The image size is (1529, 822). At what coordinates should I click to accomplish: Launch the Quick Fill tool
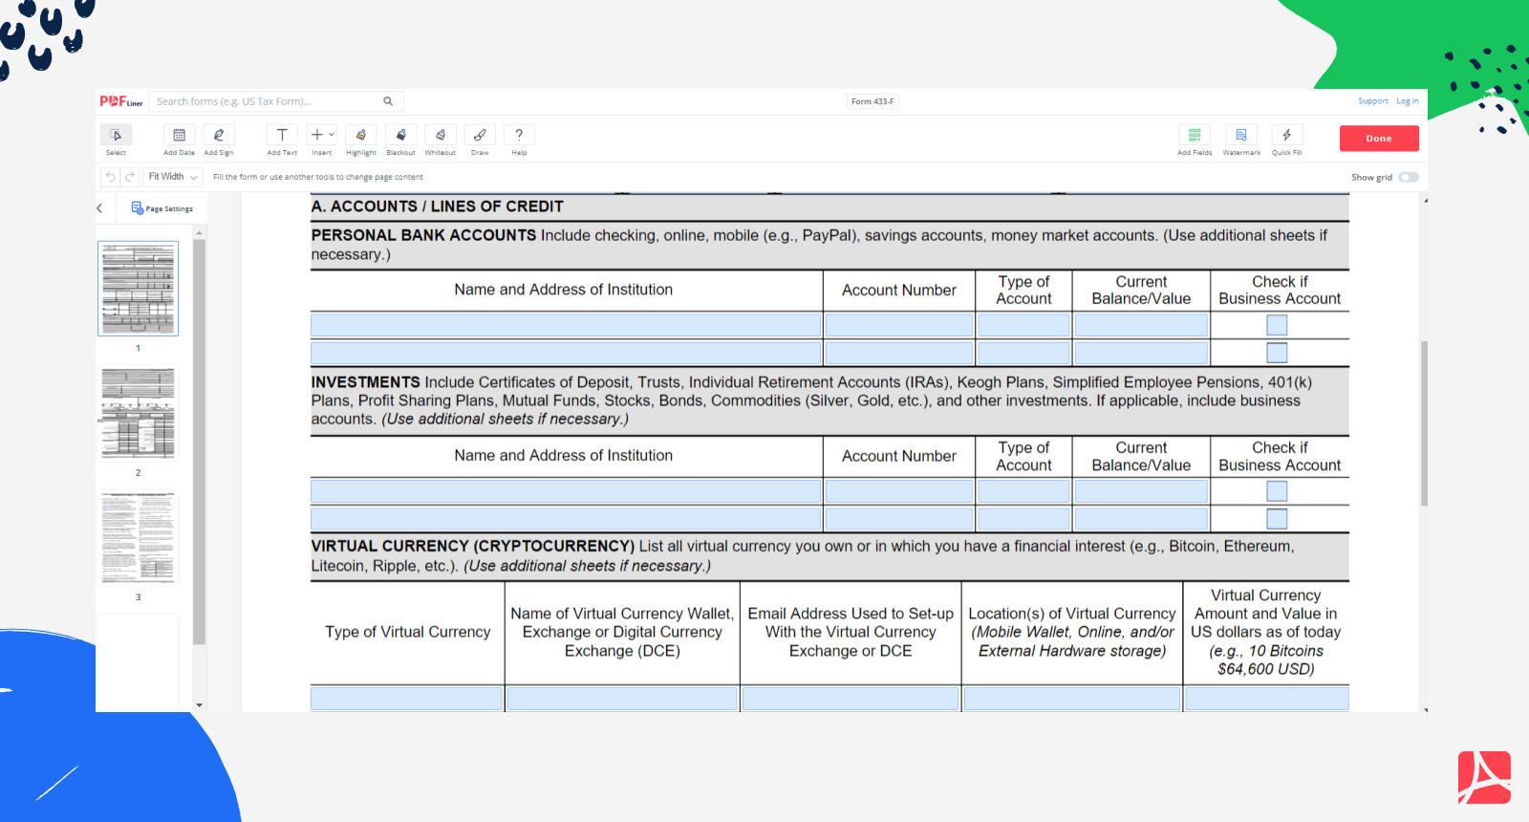(x=1287, y=140)
